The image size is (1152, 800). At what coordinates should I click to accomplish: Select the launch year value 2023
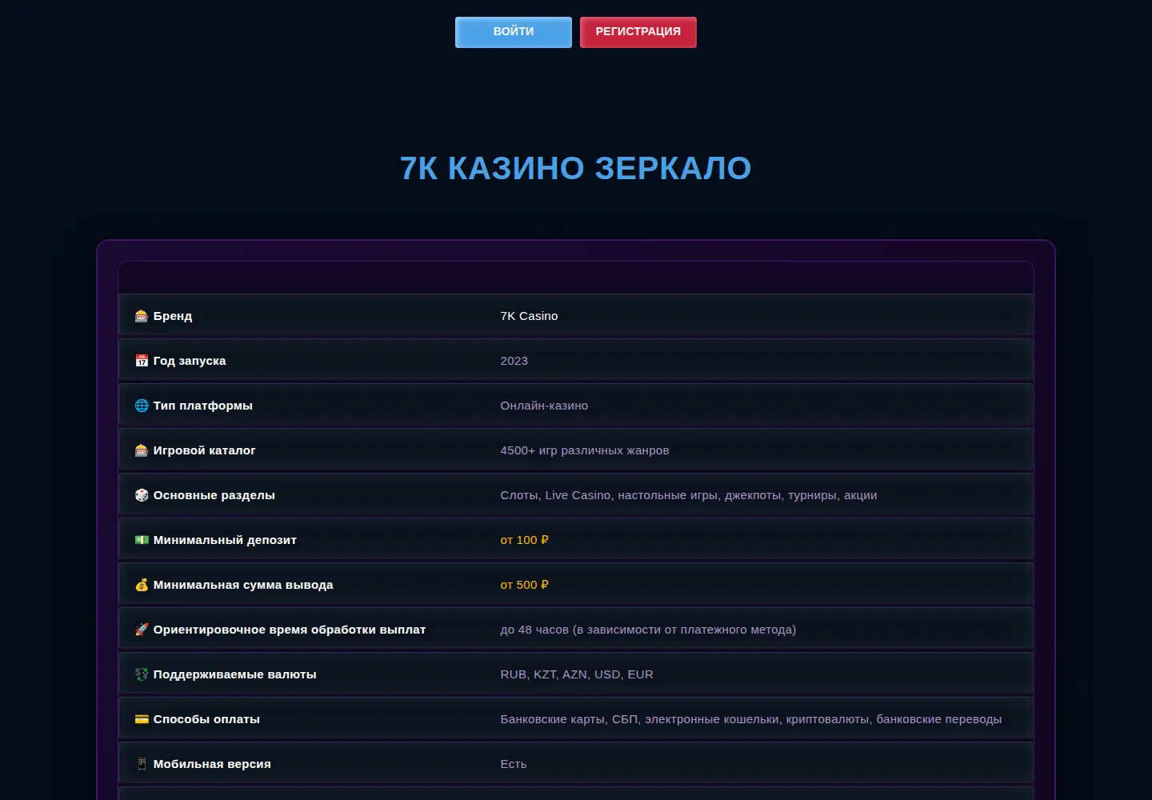514,361
